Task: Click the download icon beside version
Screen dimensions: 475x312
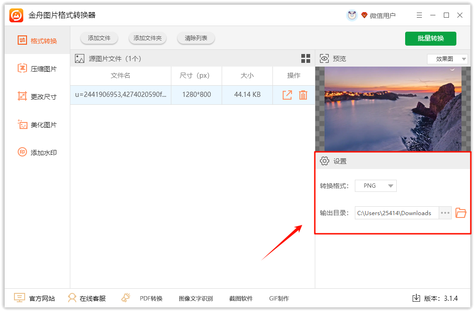Action: (x=416, y=298)
